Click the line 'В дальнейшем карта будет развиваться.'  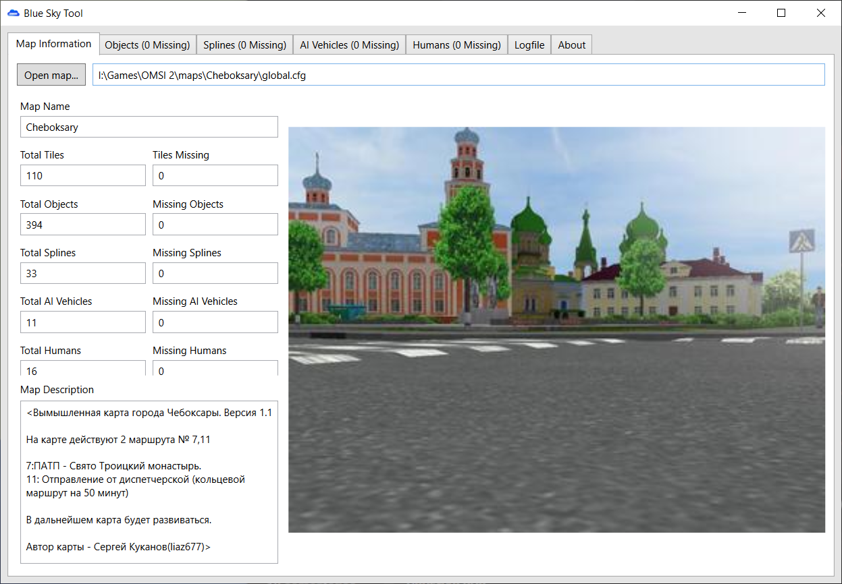[x=119, y=520]
